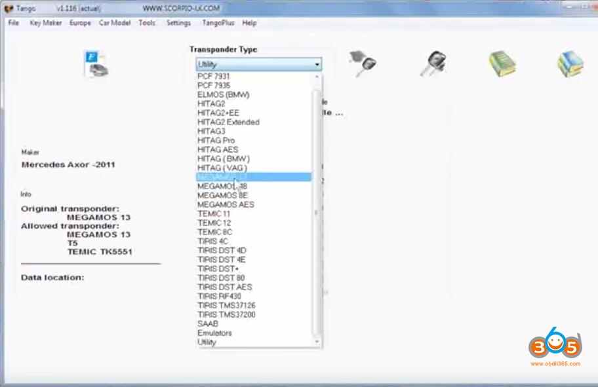Select MEGAMOS 8E entry
Viewport: 598px width, 387px height.
(x=254, y=195)
